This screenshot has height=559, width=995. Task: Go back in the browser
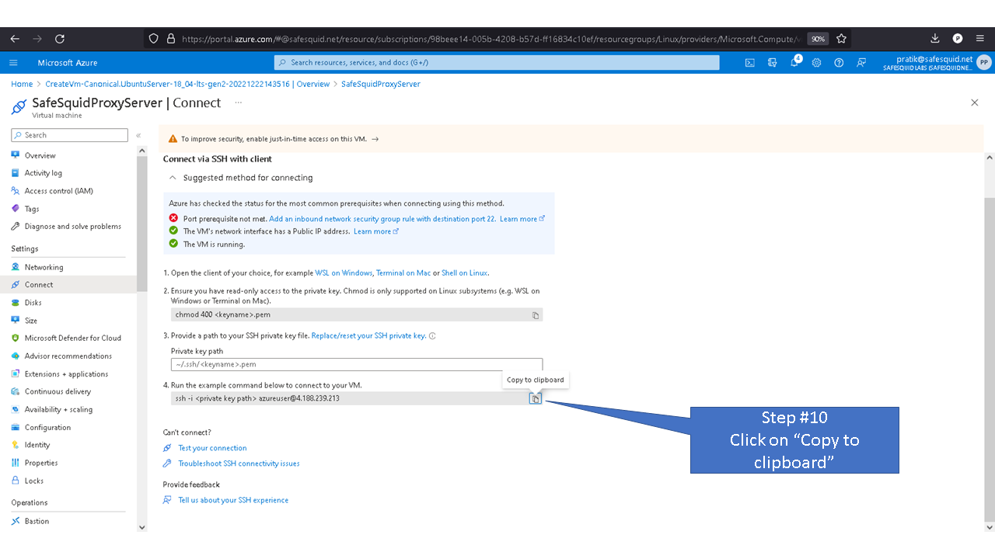15,38
